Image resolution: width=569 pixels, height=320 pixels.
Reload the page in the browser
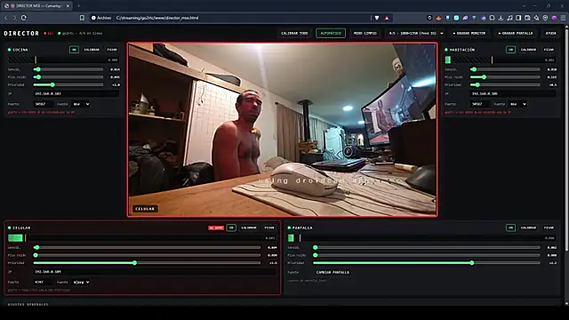point(24,18)
